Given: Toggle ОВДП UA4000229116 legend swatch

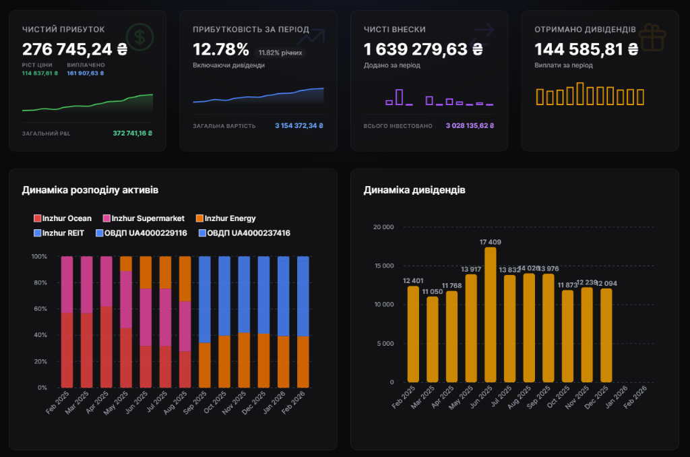Looking at the screenshot, I should click(x=100, y=233).
